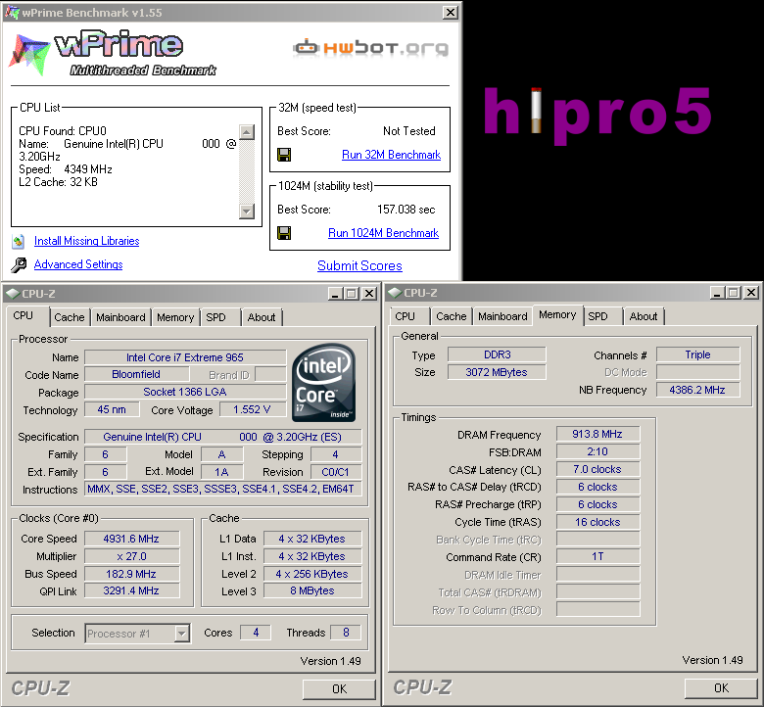
Task: Click the CAS# Latency value 7.0 clocks
Action: [597, 469]
